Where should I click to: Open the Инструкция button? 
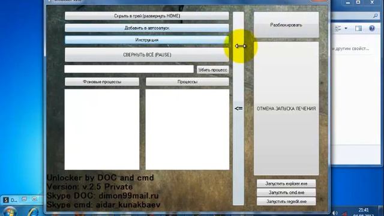click(147, 40)
